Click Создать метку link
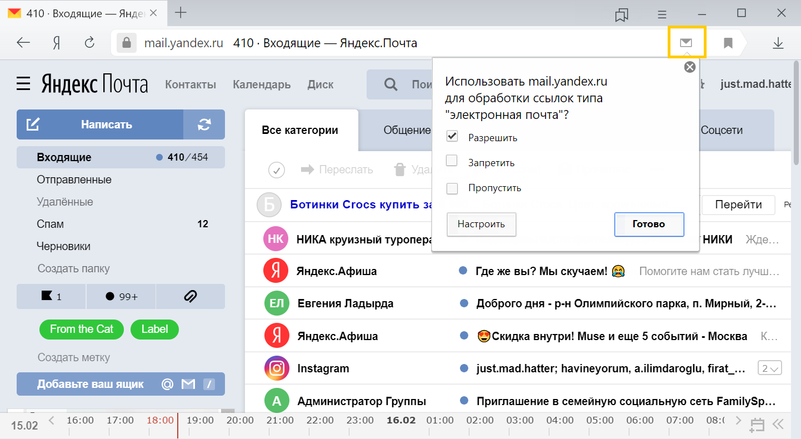This screenshot has height=439, width=801. 74,357
